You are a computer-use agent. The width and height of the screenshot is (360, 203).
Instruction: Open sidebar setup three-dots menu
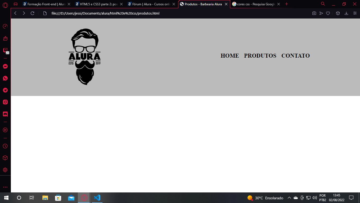coord(5,187)
